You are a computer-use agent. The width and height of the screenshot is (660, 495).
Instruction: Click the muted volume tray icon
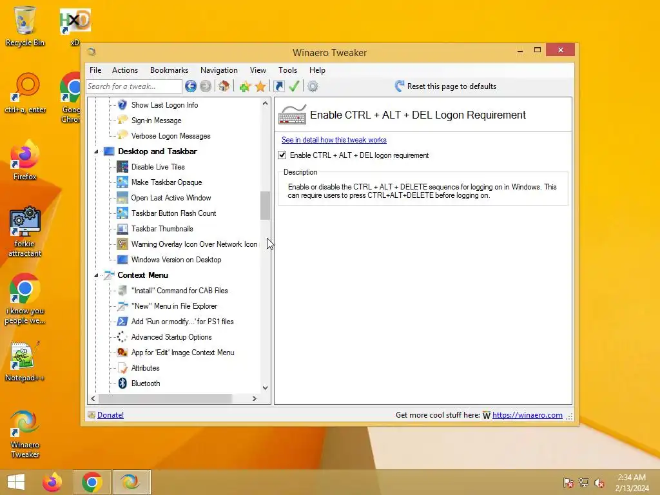(x=599, y=483)
